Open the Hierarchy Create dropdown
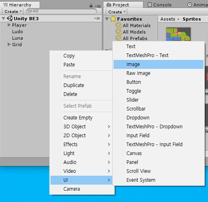 [13, 11]
